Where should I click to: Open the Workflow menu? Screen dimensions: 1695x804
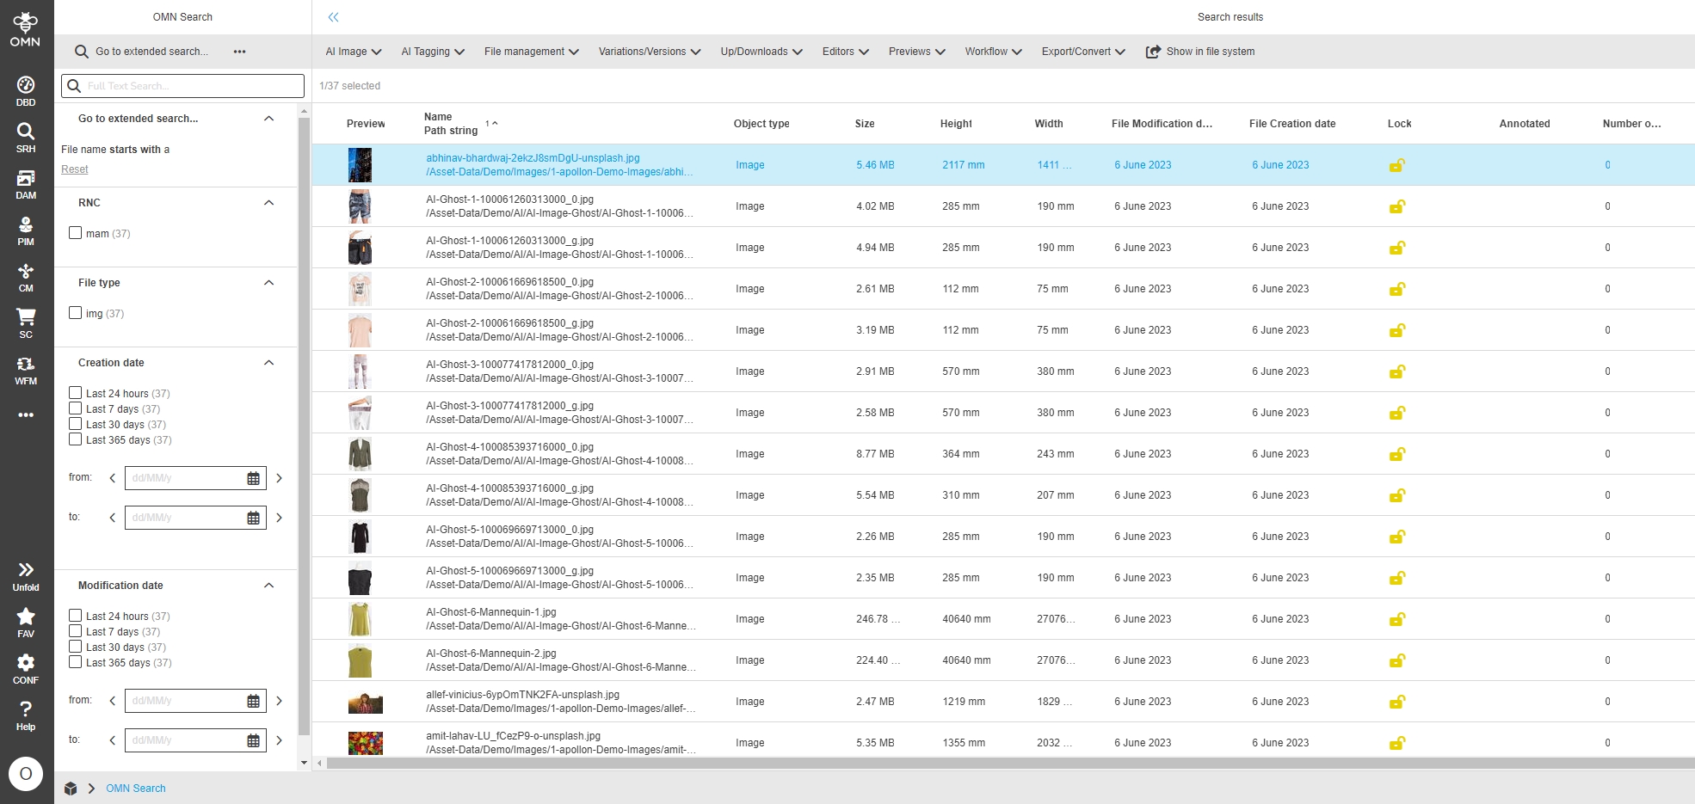coord(992,52)
